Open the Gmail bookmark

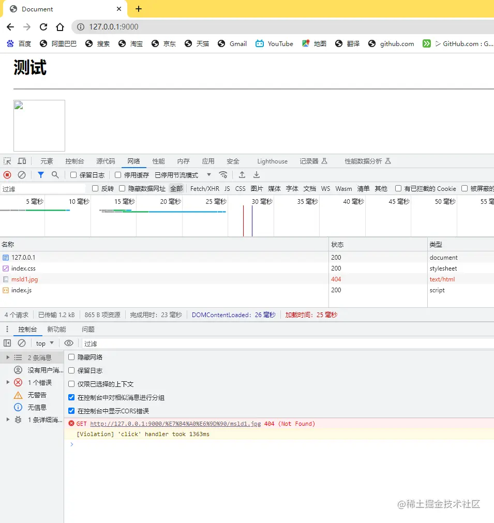tap(232, 43)
